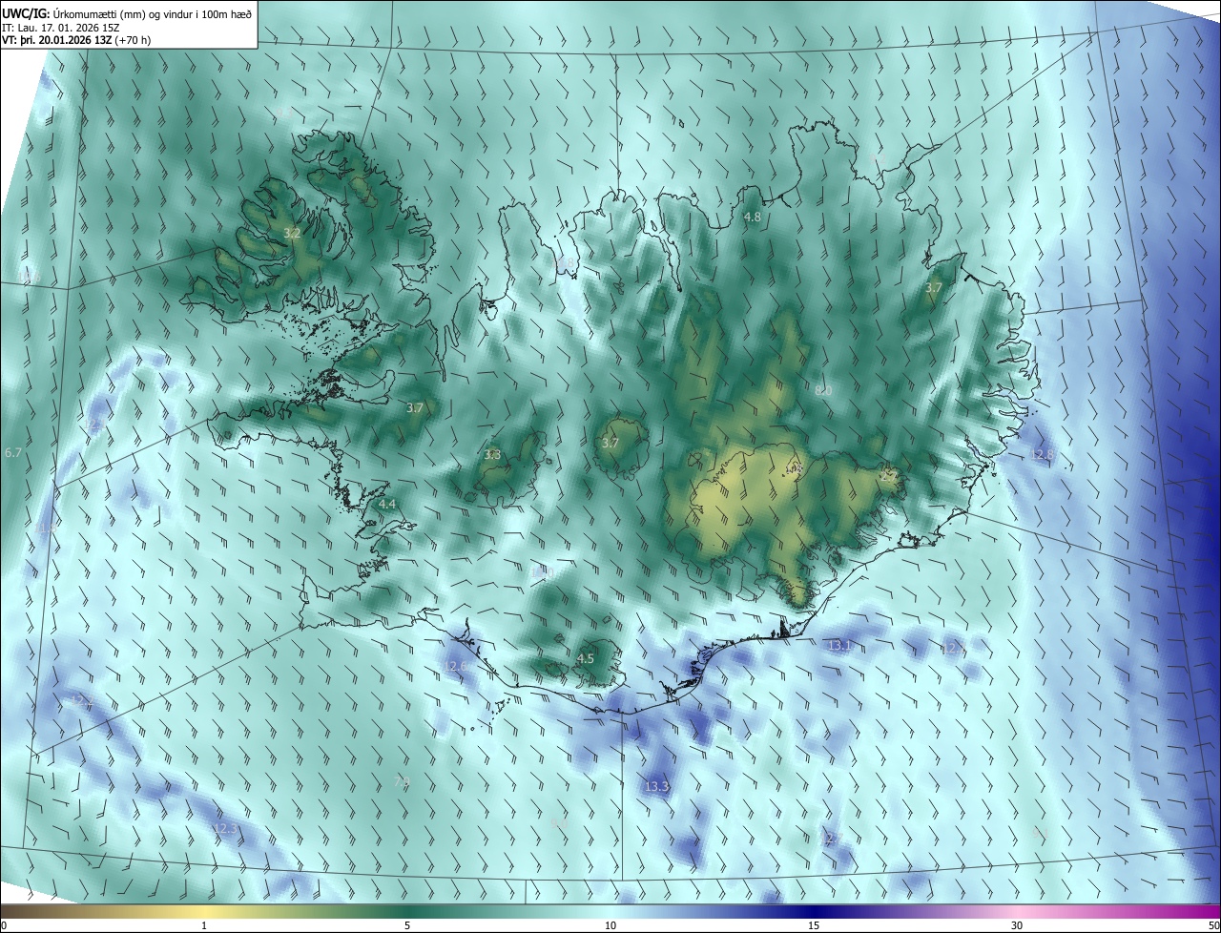Click the "10" tick on the color scale
The height and width of the screenshot is (933, 1221).
click(610, 925)
